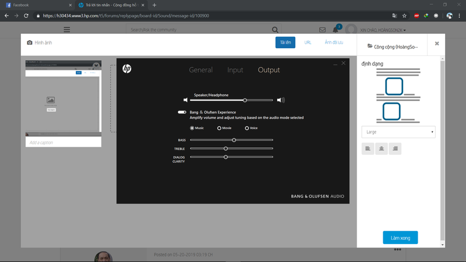Open the mail envelope icon
This screenshot has height=262, width=466.
coord(322,30)
